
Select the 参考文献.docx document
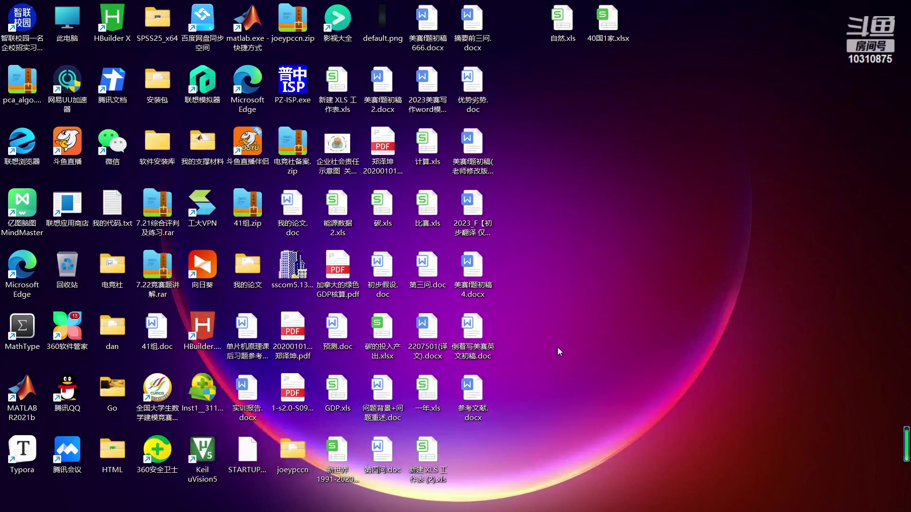(x=473, y=397)
